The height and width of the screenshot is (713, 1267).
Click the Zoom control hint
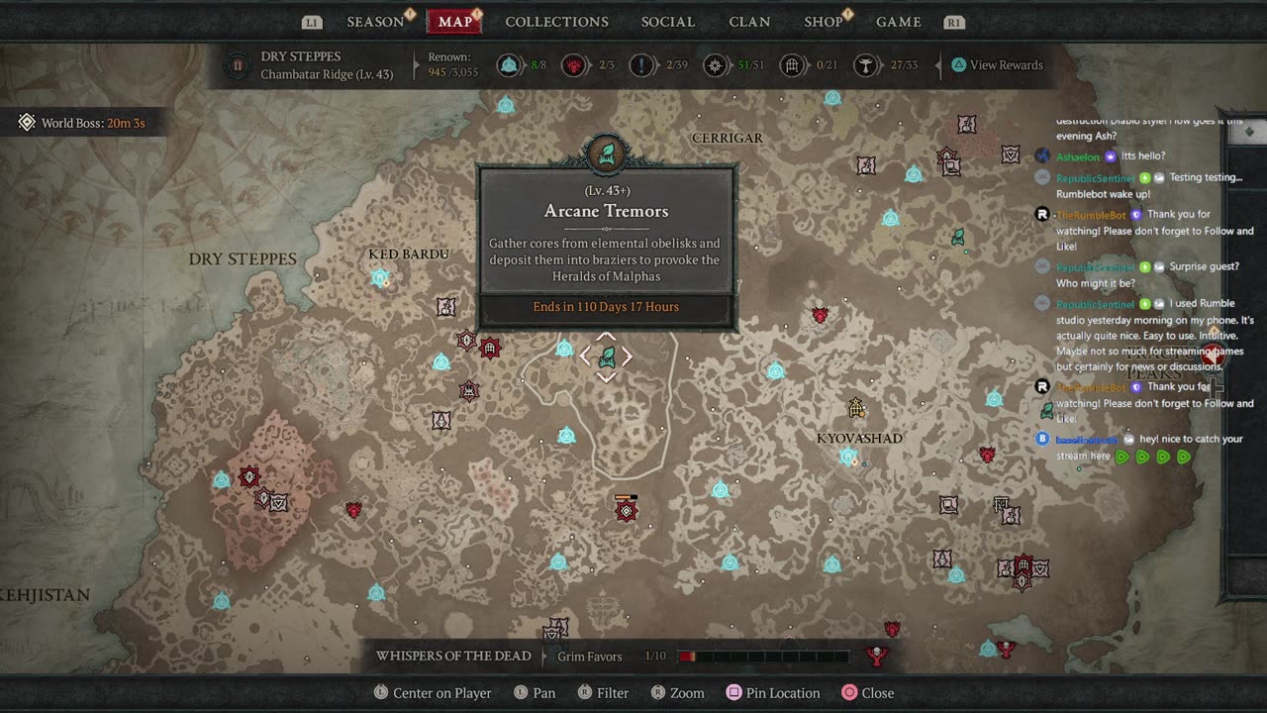(678, 693)
